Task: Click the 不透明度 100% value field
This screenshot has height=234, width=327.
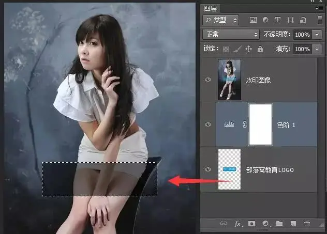Action: (303, 35)
